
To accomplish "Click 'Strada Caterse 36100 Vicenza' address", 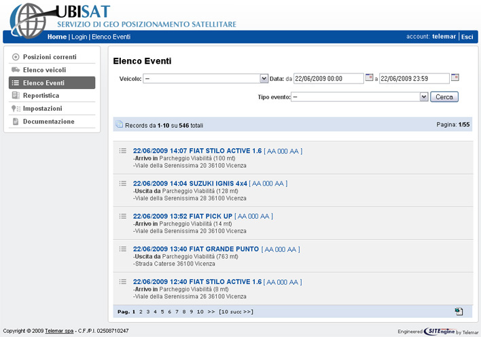I will 175,264.
